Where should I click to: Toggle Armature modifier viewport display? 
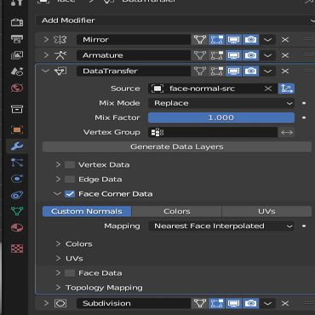(x=233, y=55)
